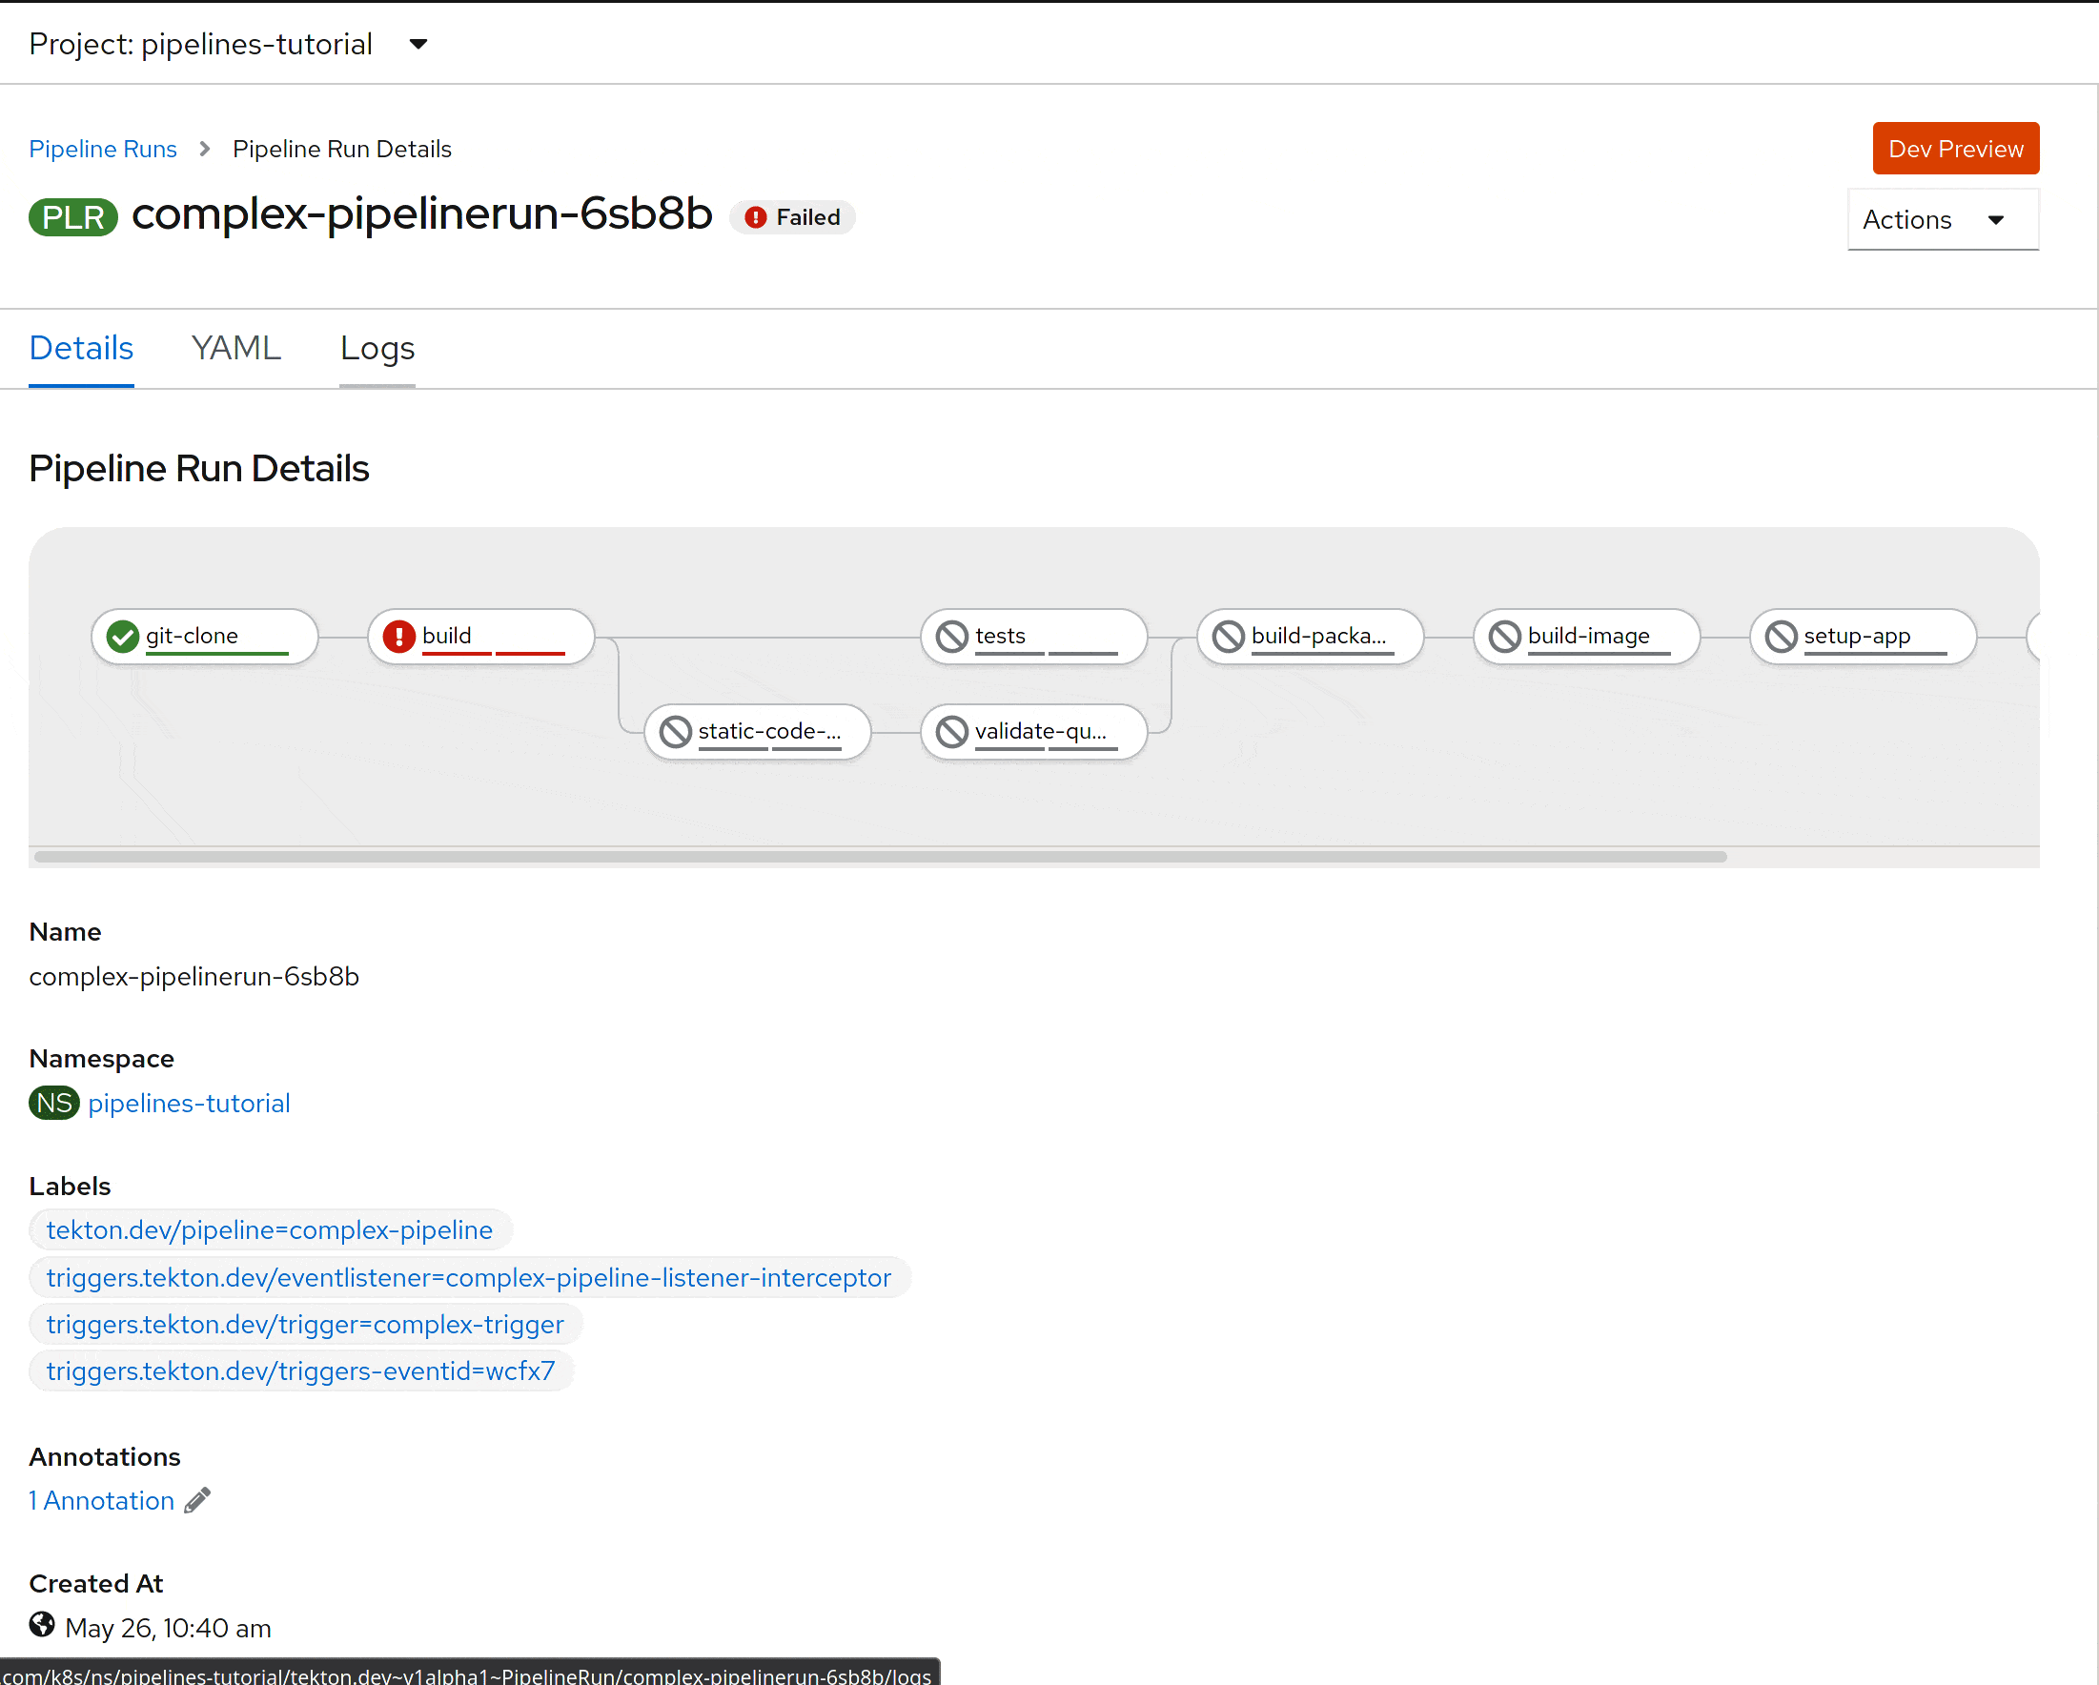Go back to the Pipeline Runs breadcrumb link
The height and width of the screenshot is (1685, 2099).
[x=102, y=149]
